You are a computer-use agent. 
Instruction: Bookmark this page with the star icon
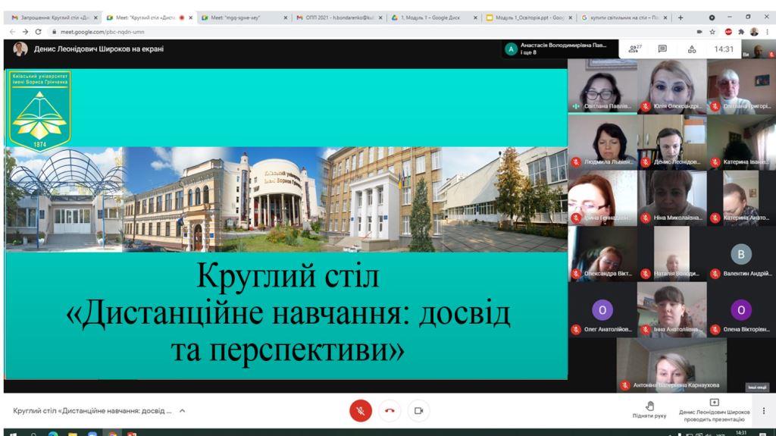point(713,31)
